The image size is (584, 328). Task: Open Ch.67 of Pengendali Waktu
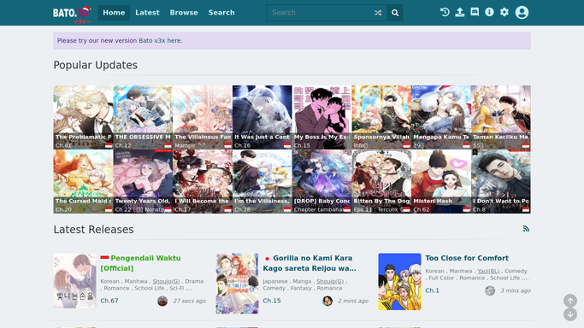point(109,301)
